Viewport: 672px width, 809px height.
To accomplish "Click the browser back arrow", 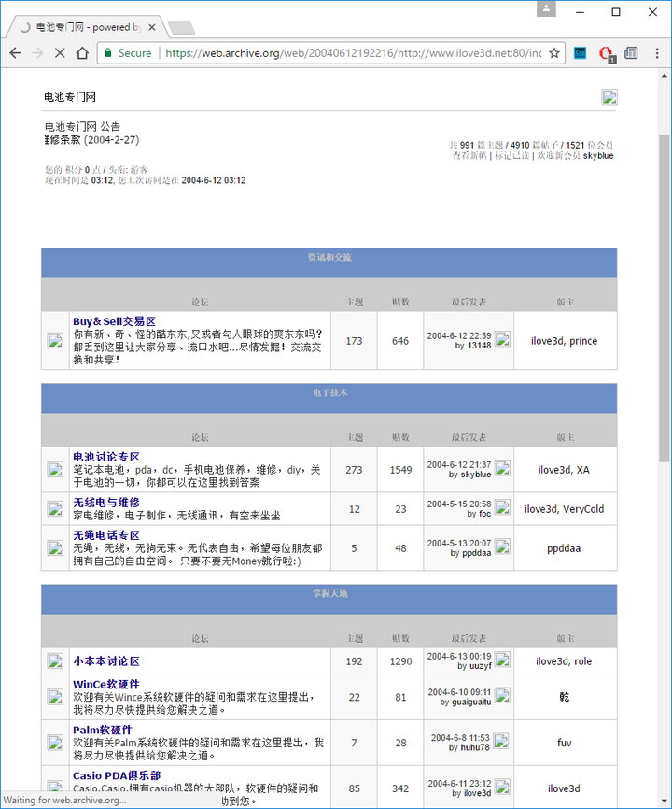I will [x=15, y=53].
